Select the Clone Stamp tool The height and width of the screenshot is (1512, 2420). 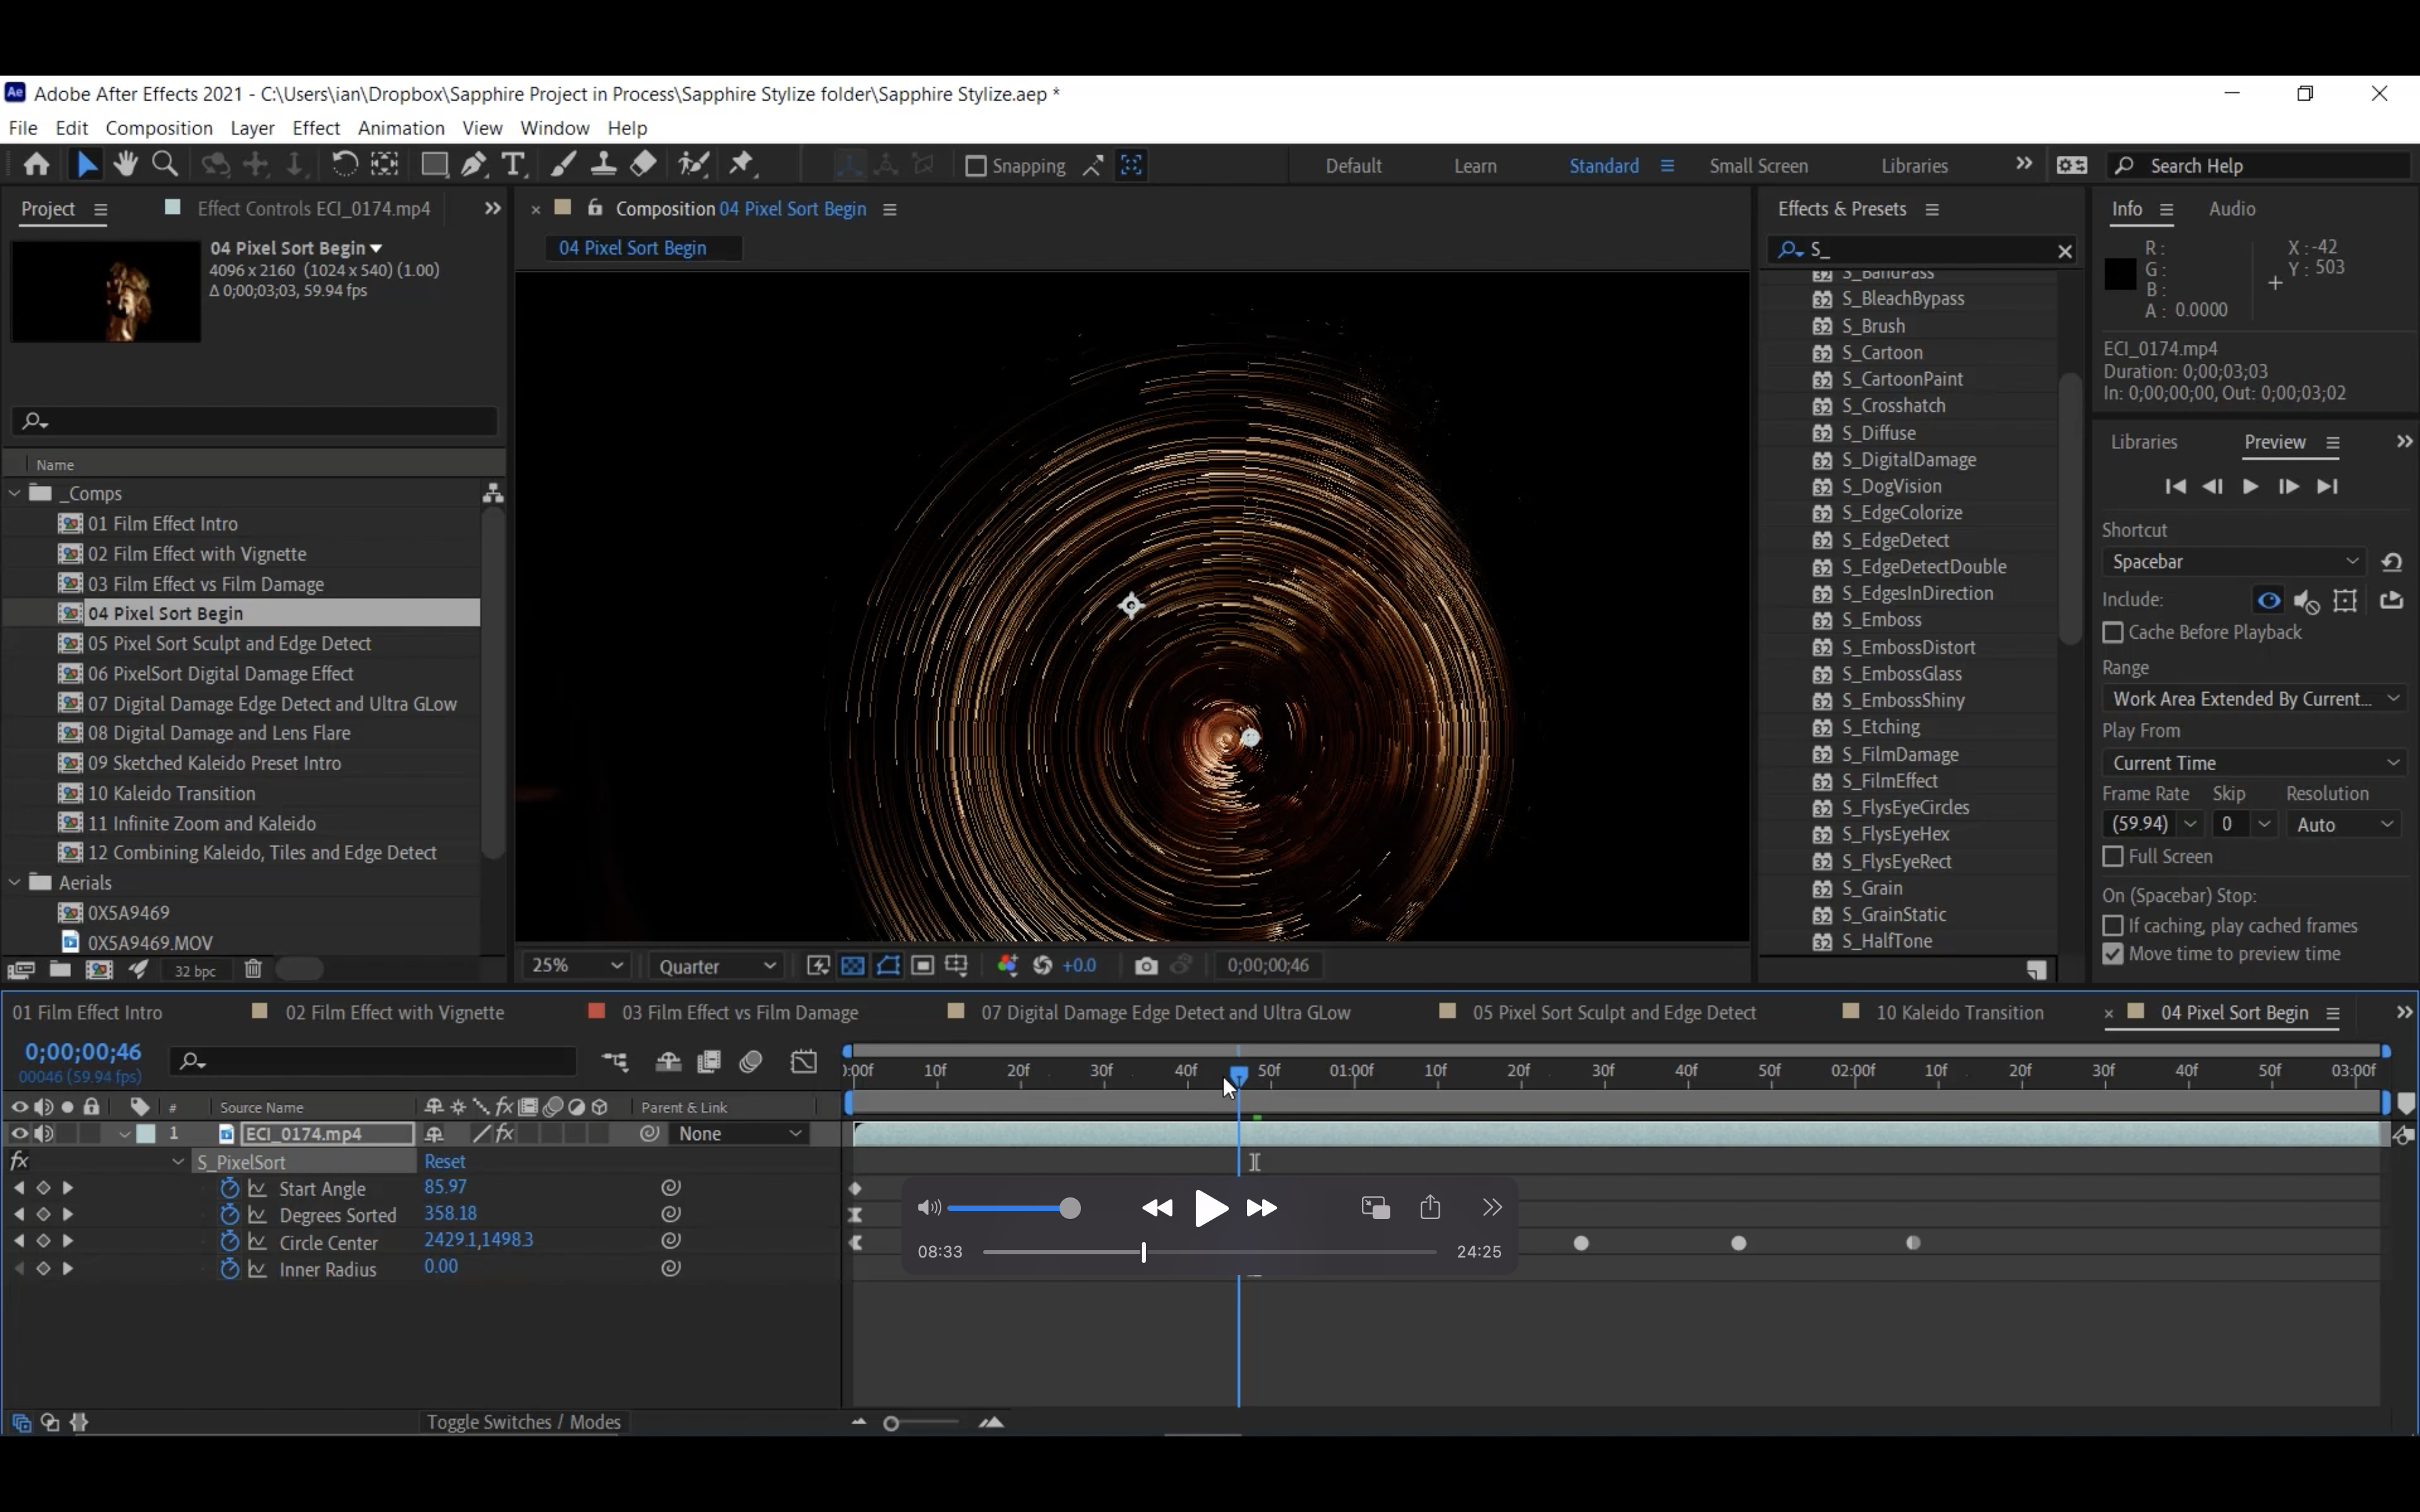click(x=603, y=165)
